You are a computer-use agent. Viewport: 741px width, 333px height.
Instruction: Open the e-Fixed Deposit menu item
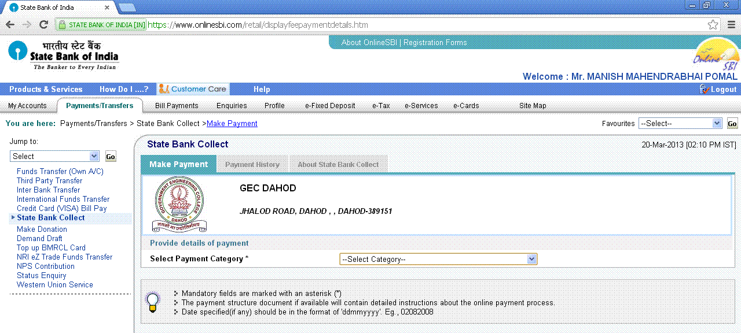(330, 106)
